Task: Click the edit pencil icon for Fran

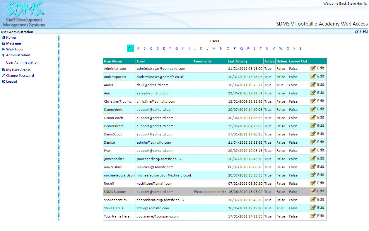Action: [313, 150]
